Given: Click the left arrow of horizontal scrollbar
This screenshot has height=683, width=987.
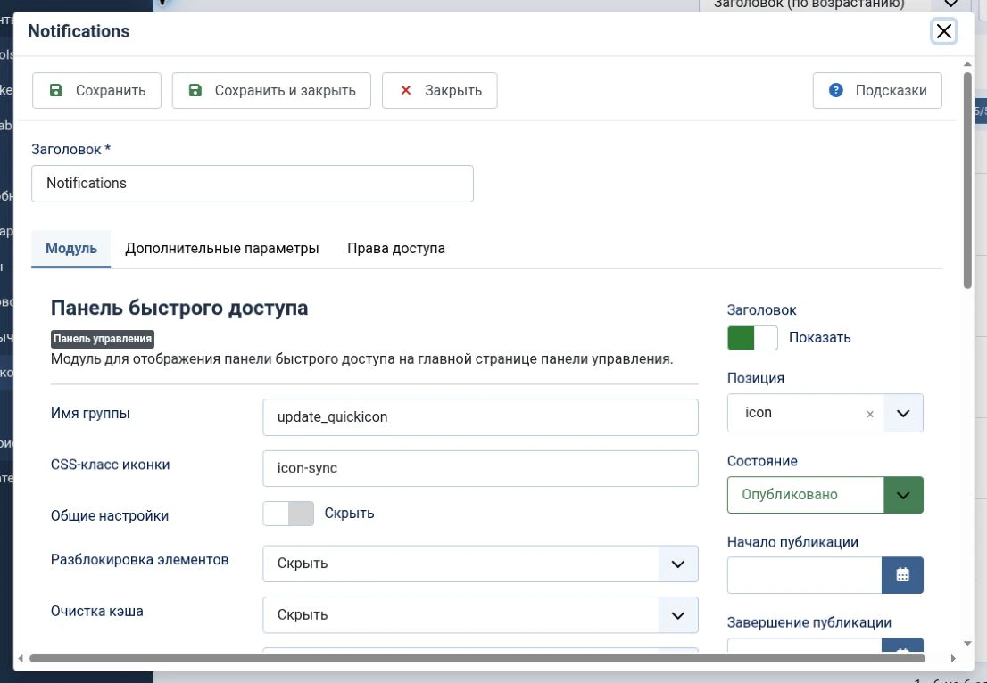Looking at the screenshot, I should coord(21,658).
